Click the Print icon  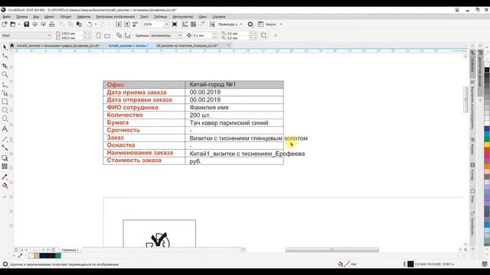click(52, 24)
